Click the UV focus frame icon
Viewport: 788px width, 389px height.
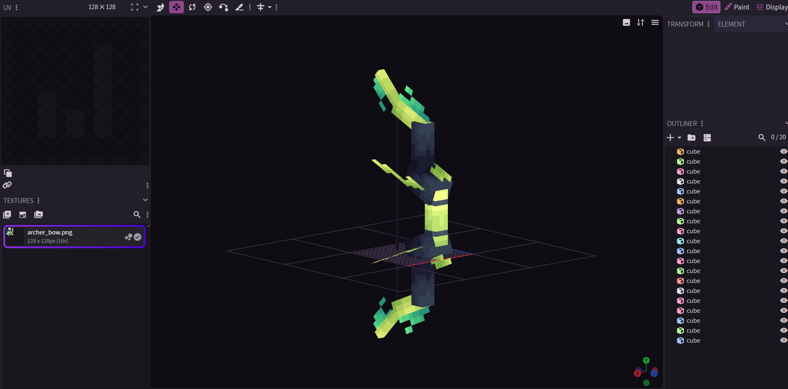point(135,7)
